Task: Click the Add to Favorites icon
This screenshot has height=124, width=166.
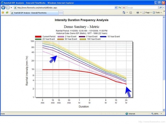Action: point(7,13)
